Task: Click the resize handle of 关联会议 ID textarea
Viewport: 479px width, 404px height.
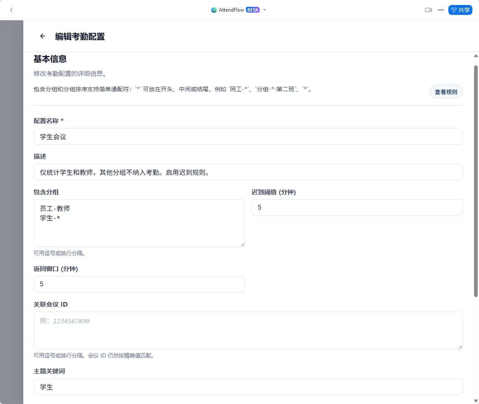Action: tap(460, 347)
